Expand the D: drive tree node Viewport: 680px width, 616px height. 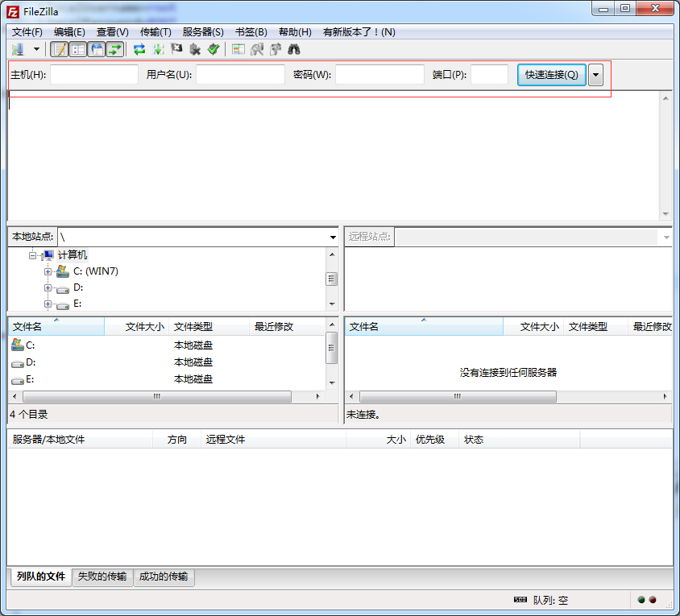coord(48,287)
